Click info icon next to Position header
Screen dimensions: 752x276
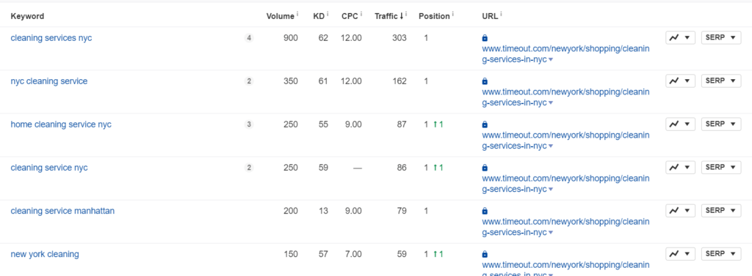point(452,15)
